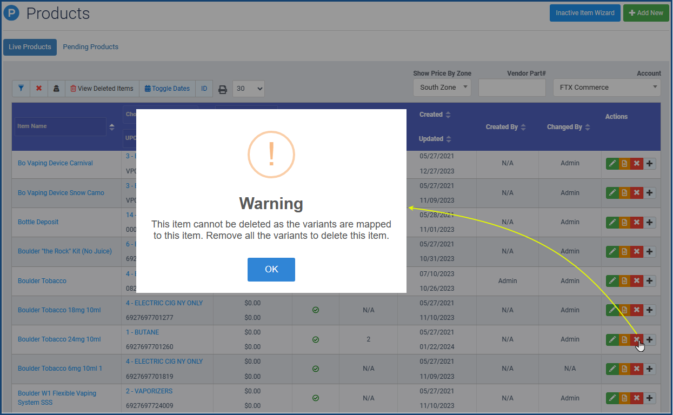
Task: Click View Deleted Items
Action: 102,89
